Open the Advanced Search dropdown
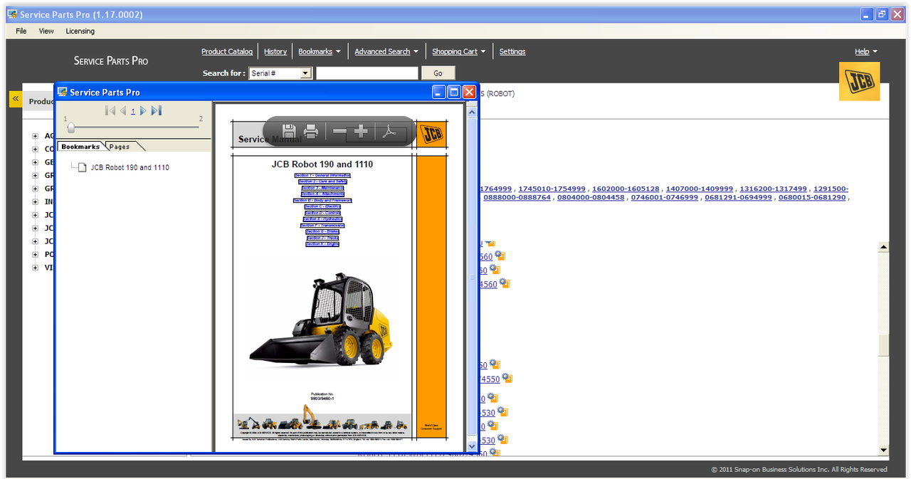Viewport: 911px width, 479px height. click(386, 51)
